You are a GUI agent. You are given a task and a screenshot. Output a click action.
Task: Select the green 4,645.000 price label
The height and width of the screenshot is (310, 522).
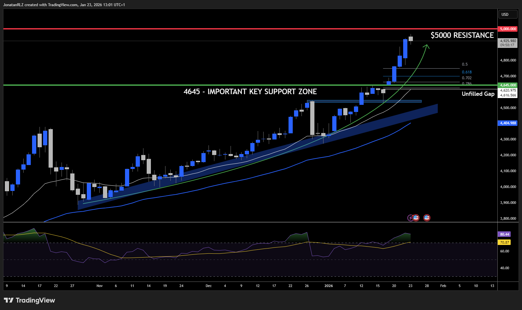[508, 85]
